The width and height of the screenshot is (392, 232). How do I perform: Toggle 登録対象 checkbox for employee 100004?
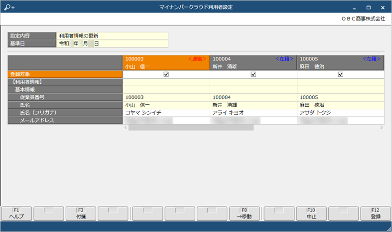[253, 74]
